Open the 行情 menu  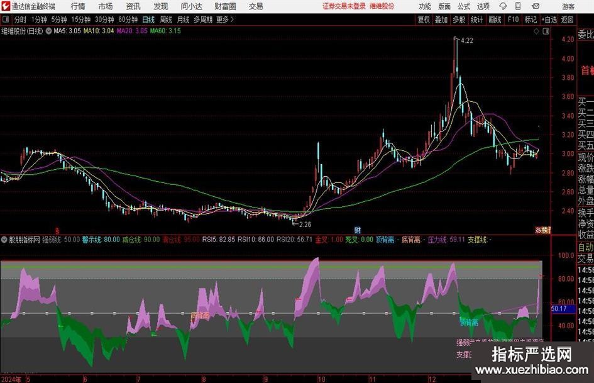coord(78,6)
